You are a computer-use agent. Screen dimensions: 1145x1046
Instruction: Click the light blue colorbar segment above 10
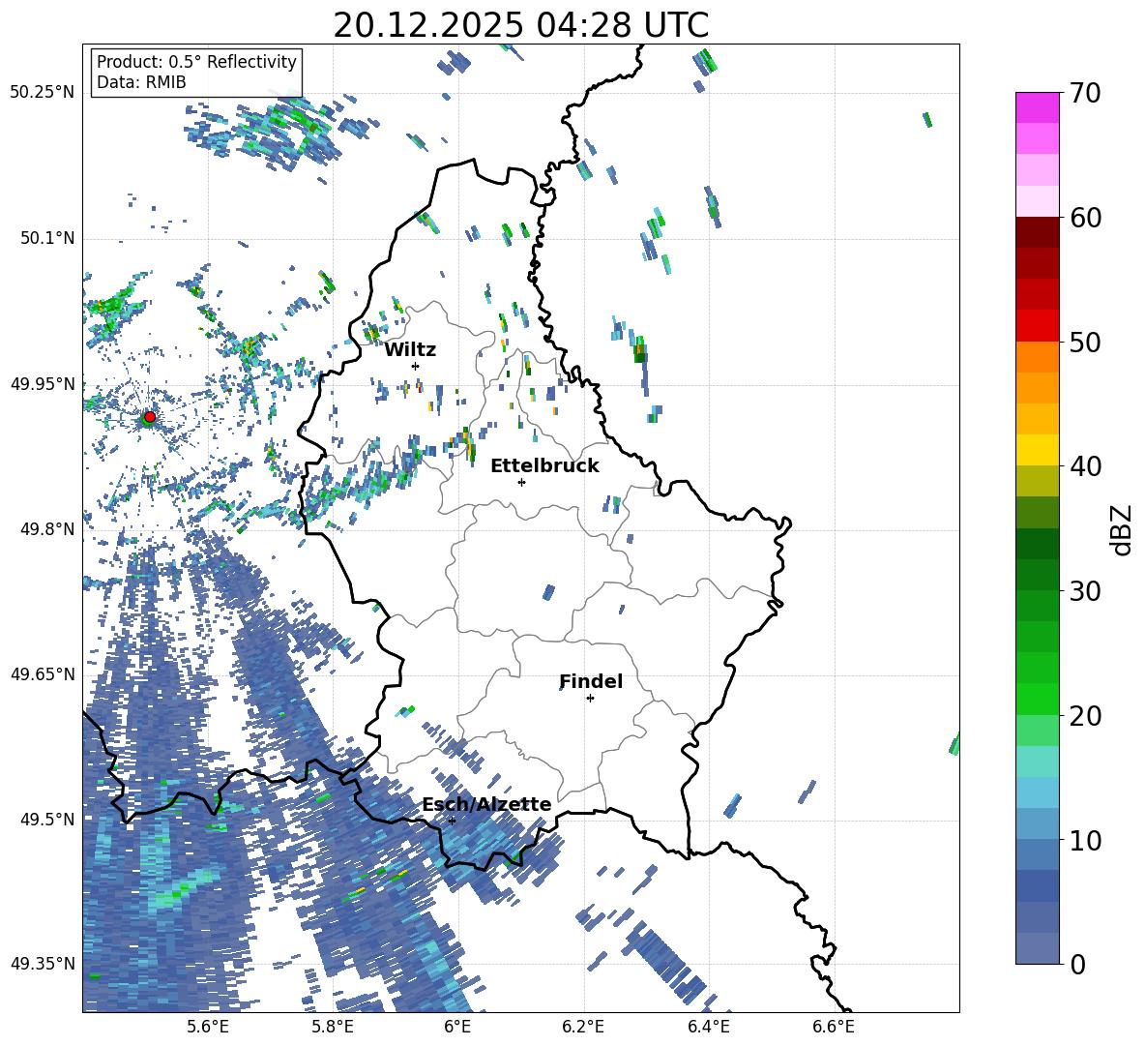point(1037,792)
